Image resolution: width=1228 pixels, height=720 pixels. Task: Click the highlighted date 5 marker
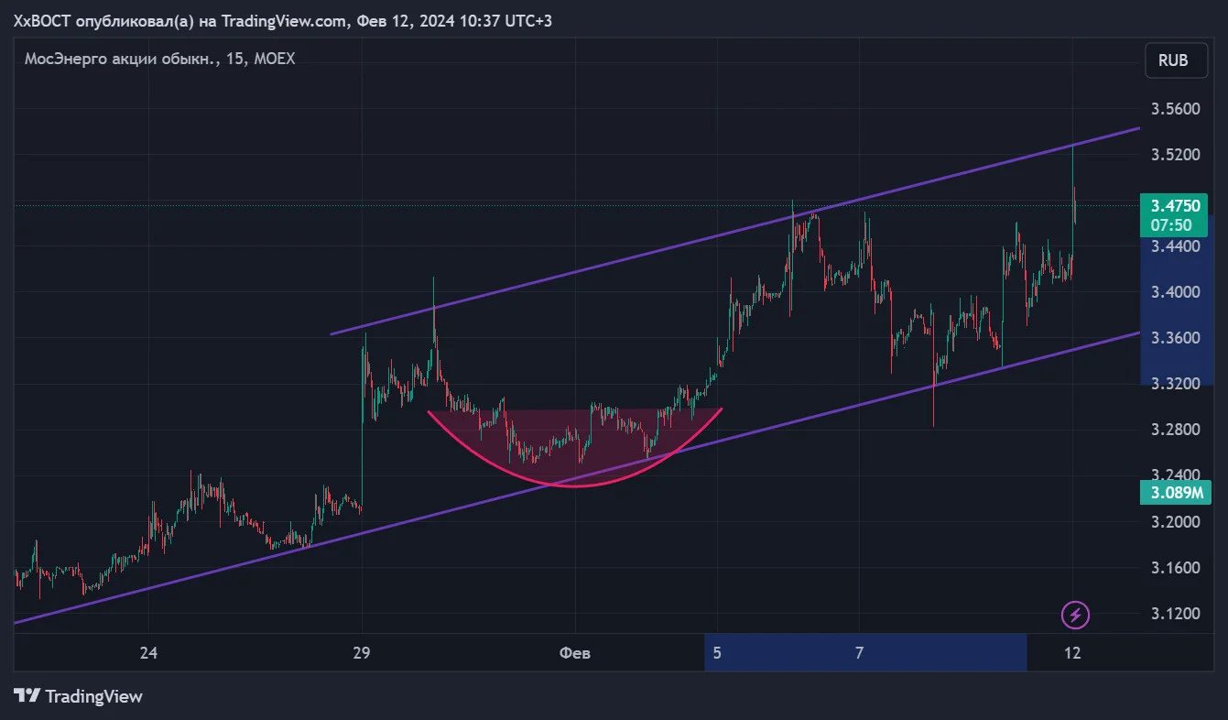coord(717,653)
